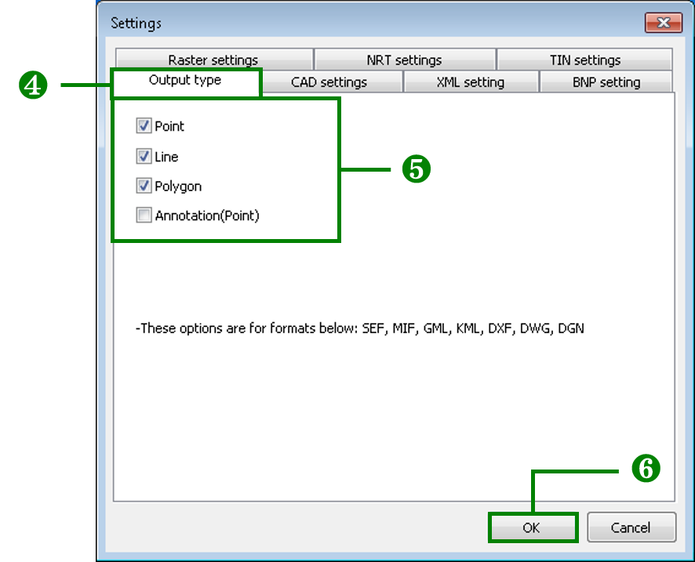The height and width of the screenshot is (562, 695).
Task: Click the Annotation(Point) label text
Action: point(207,216)
